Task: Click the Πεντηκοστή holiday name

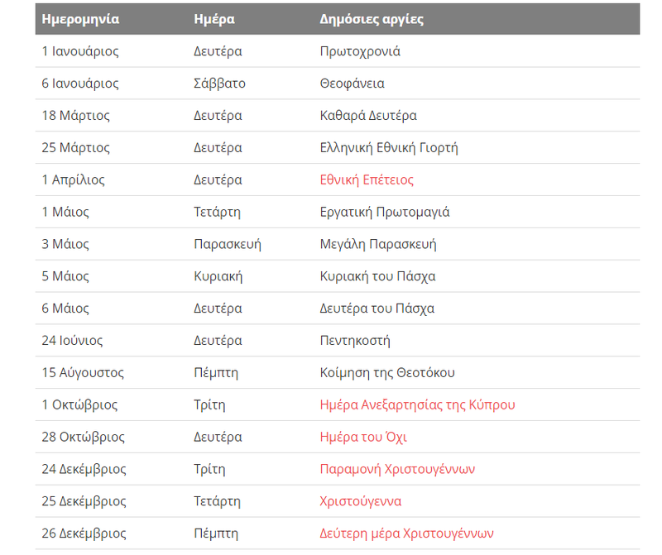Action: [x=355, y=341]
